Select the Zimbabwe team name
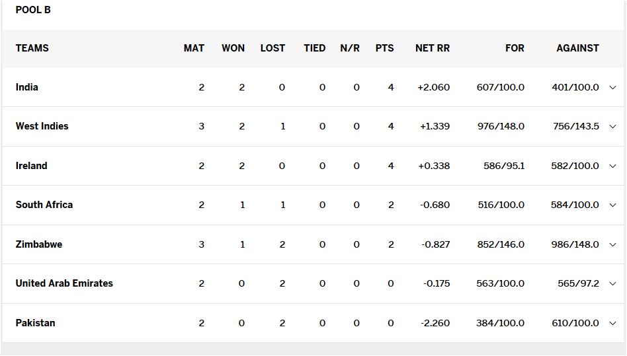Viewport: 627px width, 356px height. 39,244
